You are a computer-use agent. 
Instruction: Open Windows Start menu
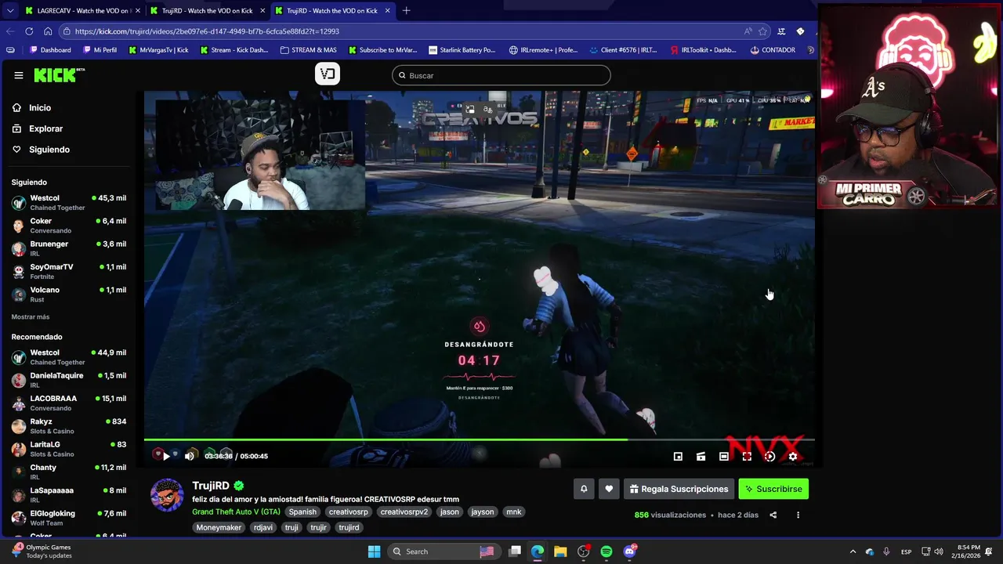tap(375, 551)
